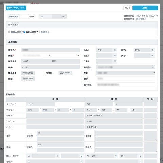
Task: Click the 塗装色 仕様 field containing aaa
Action: coord(60,145)
